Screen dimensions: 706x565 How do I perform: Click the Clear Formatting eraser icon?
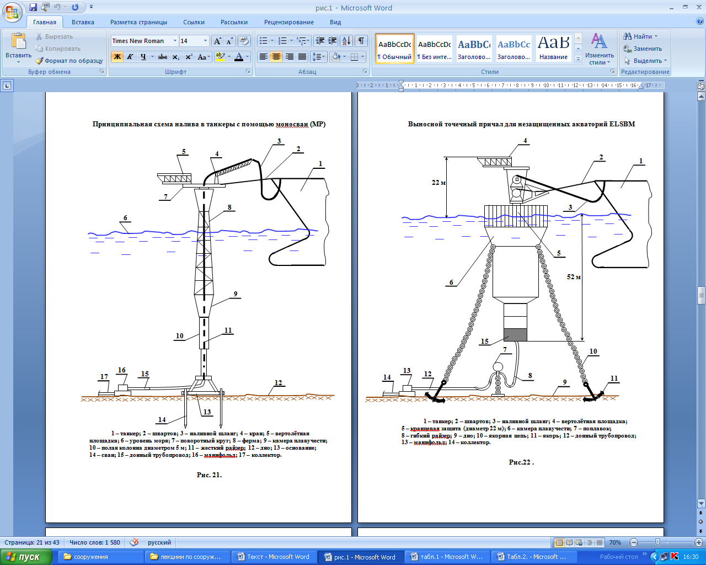coord(244,41)
